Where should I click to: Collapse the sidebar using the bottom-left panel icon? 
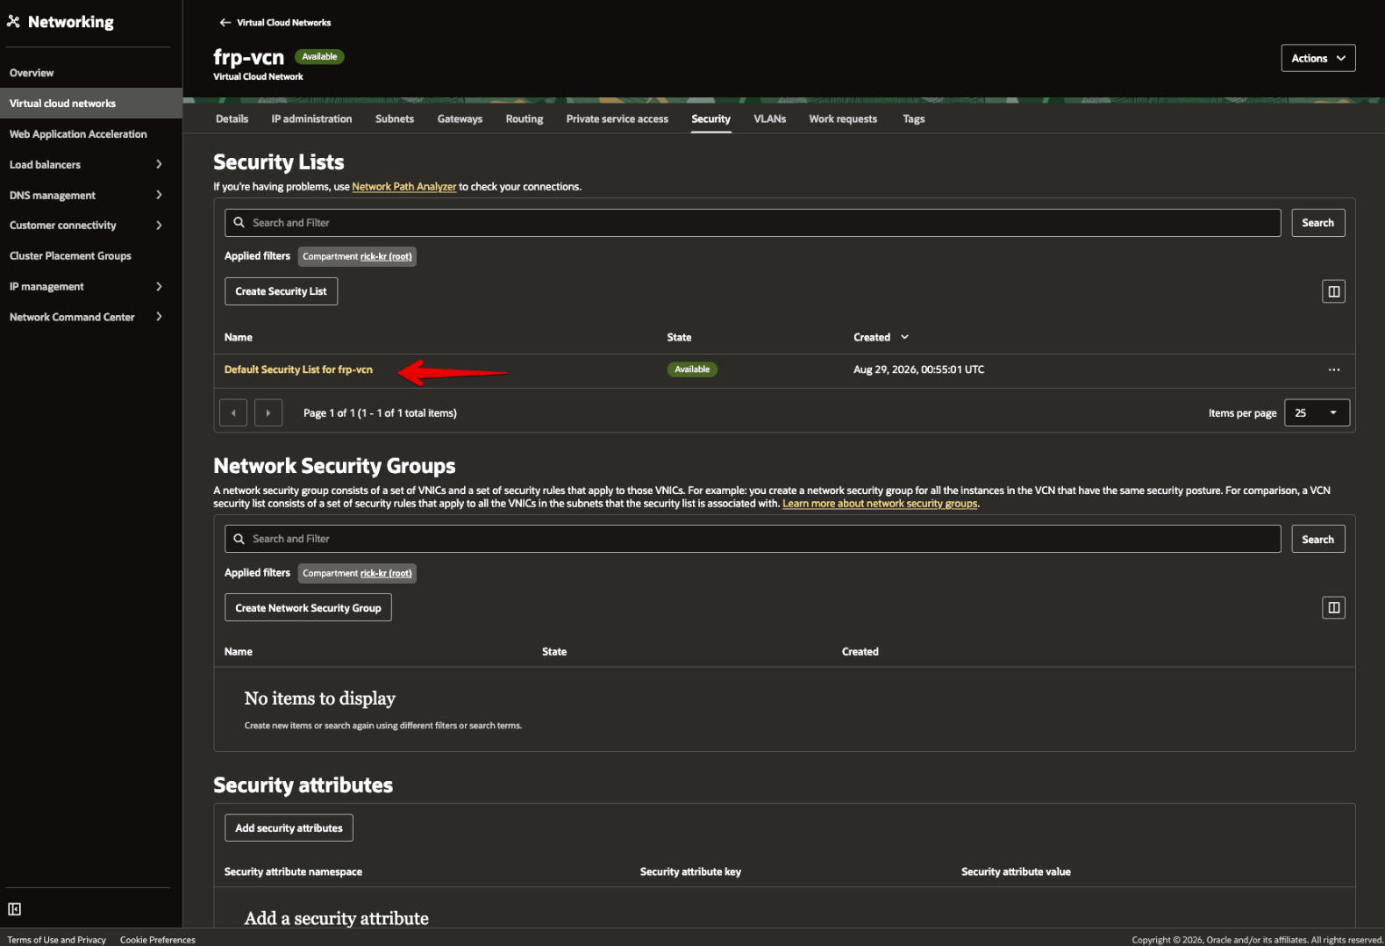click(14, 909)
